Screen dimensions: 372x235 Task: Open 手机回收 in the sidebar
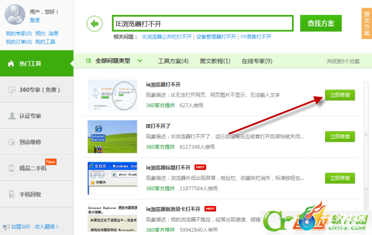coord(37,194)
